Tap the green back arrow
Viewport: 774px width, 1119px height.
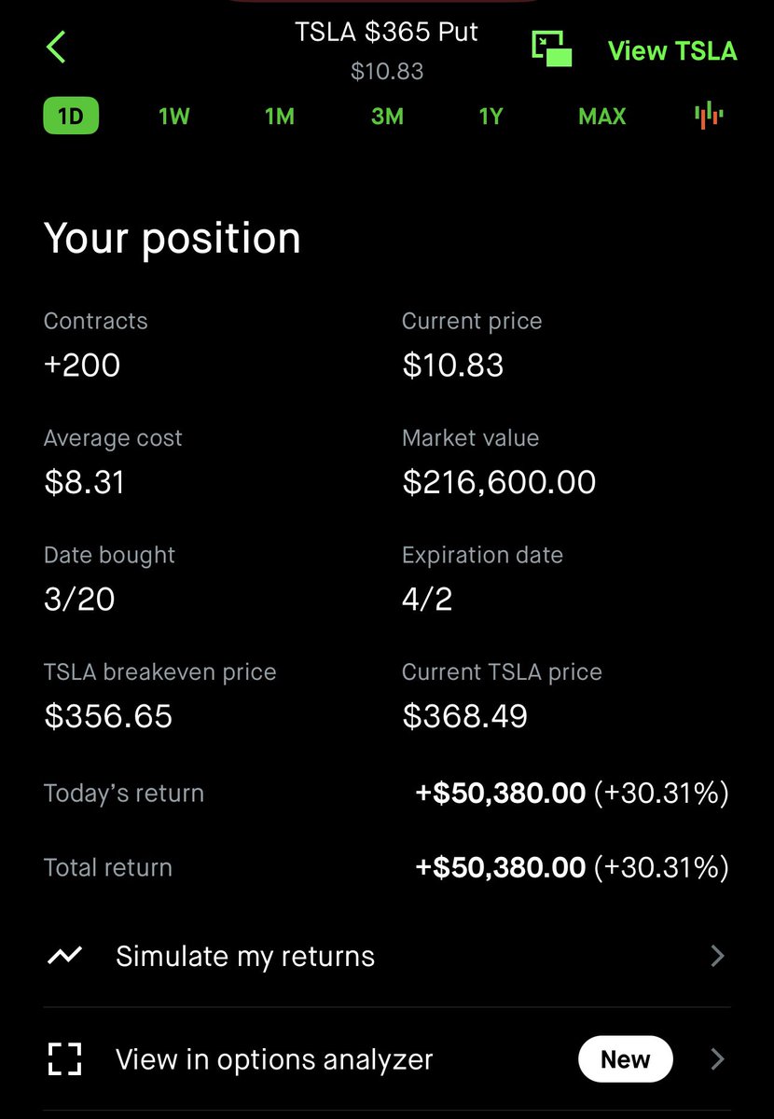56,47
